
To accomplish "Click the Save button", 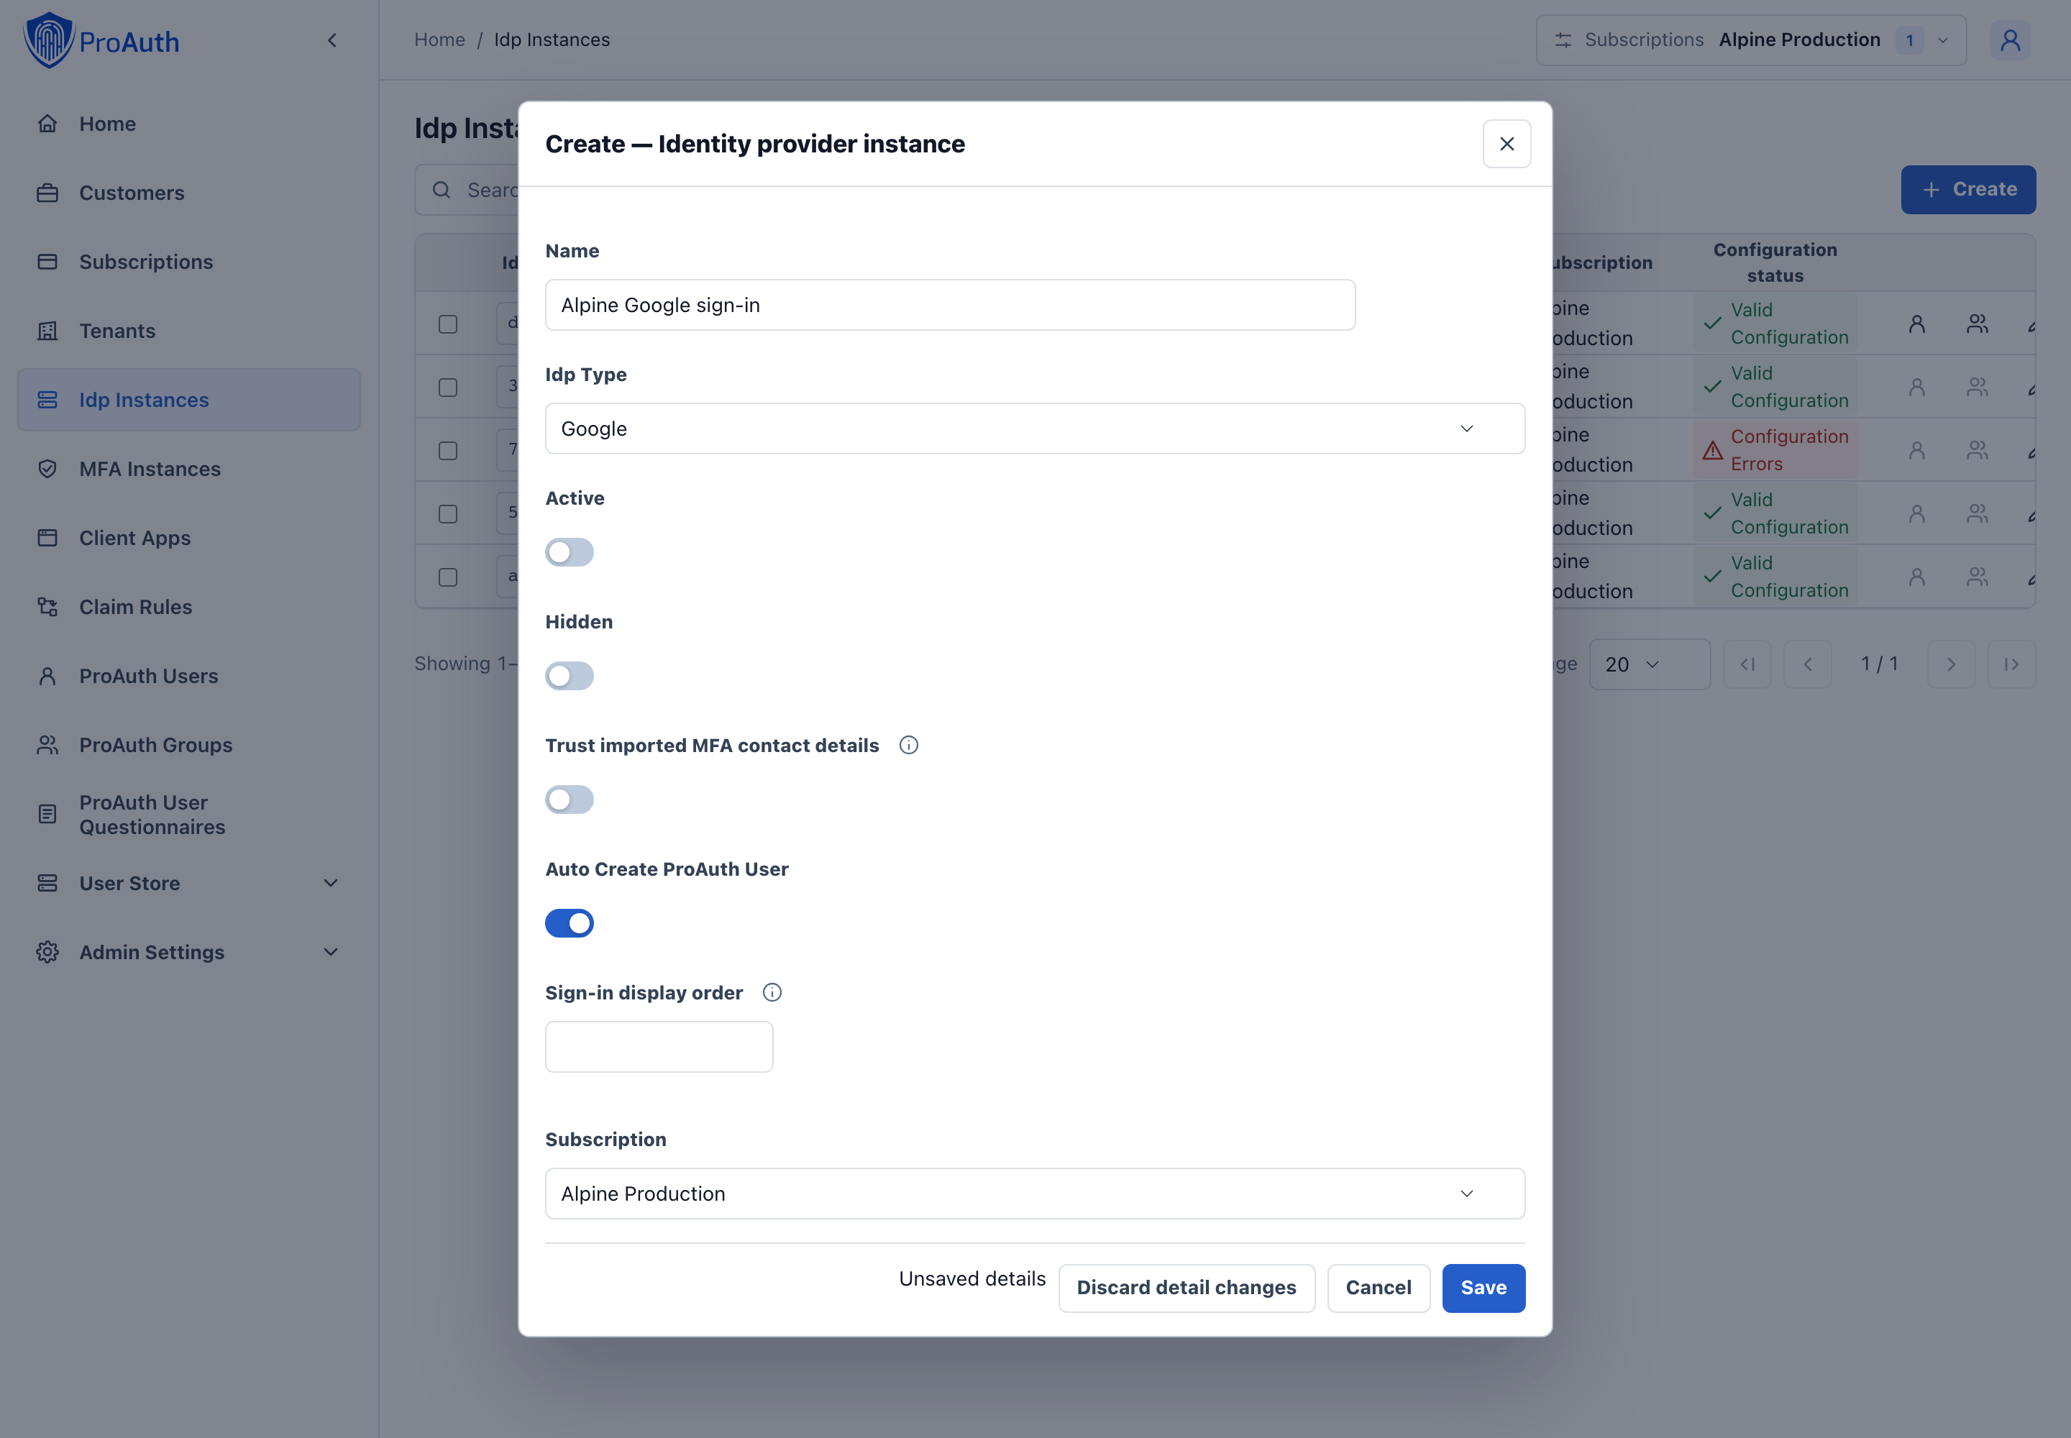I will click(x=1483, y=1288).
